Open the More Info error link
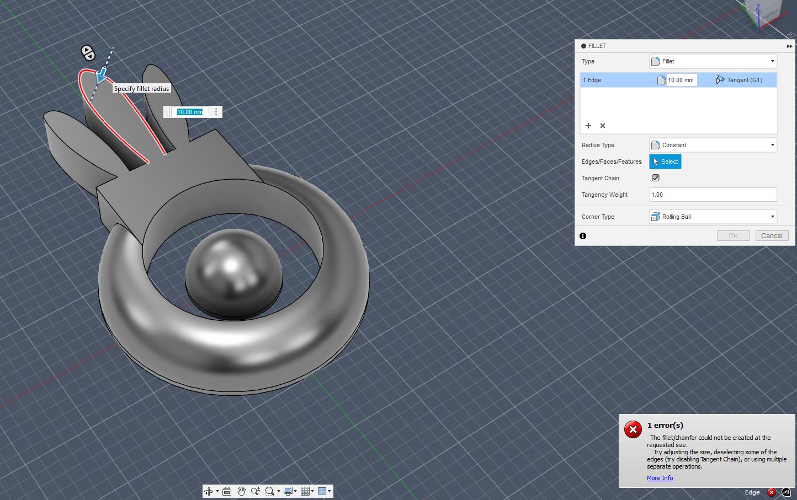Screen dimensions: 797x500 [x=660, y=478]
